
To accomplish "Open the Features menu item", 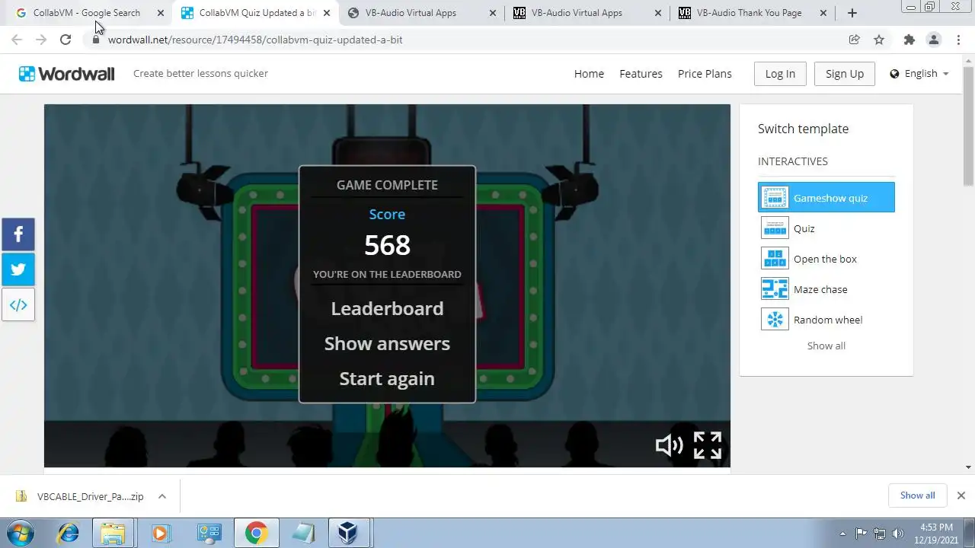I will pyautogui.click(x=641, y=74).
